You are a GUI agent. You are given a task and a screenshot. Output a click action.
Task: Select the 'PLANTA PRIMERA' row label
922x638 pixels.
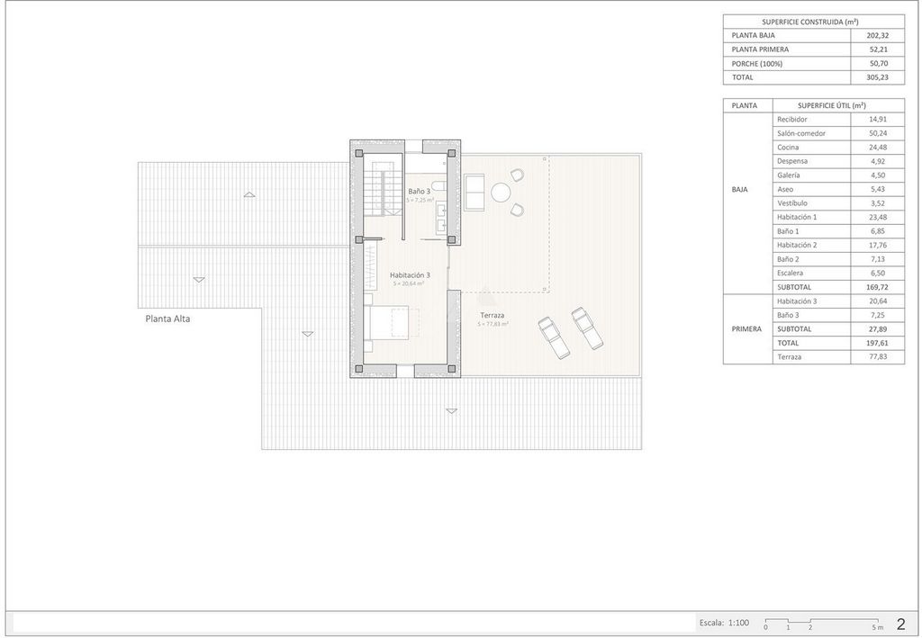coord(760,49)
